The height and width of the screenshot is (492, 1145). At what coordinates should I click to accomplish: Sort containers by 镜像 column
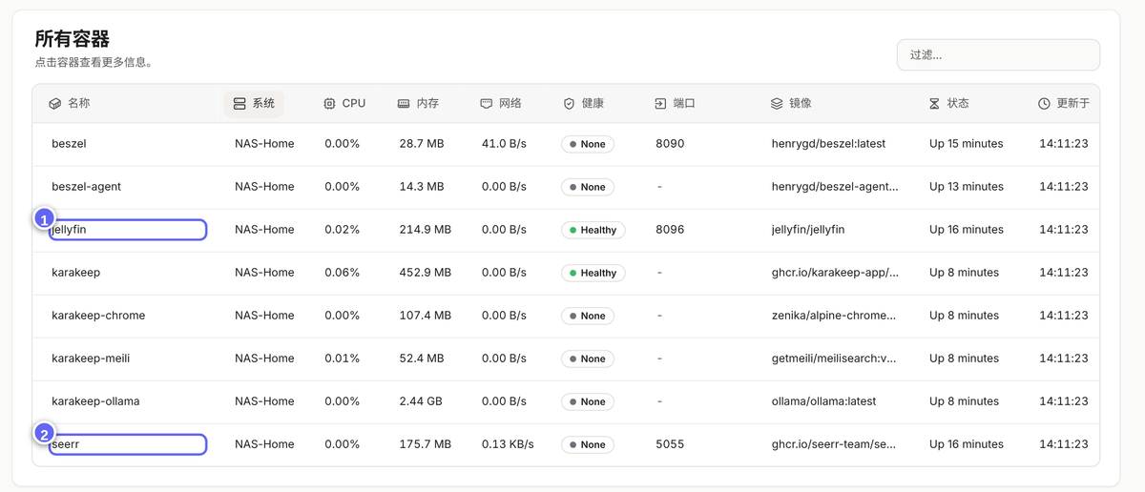(792, 103)
